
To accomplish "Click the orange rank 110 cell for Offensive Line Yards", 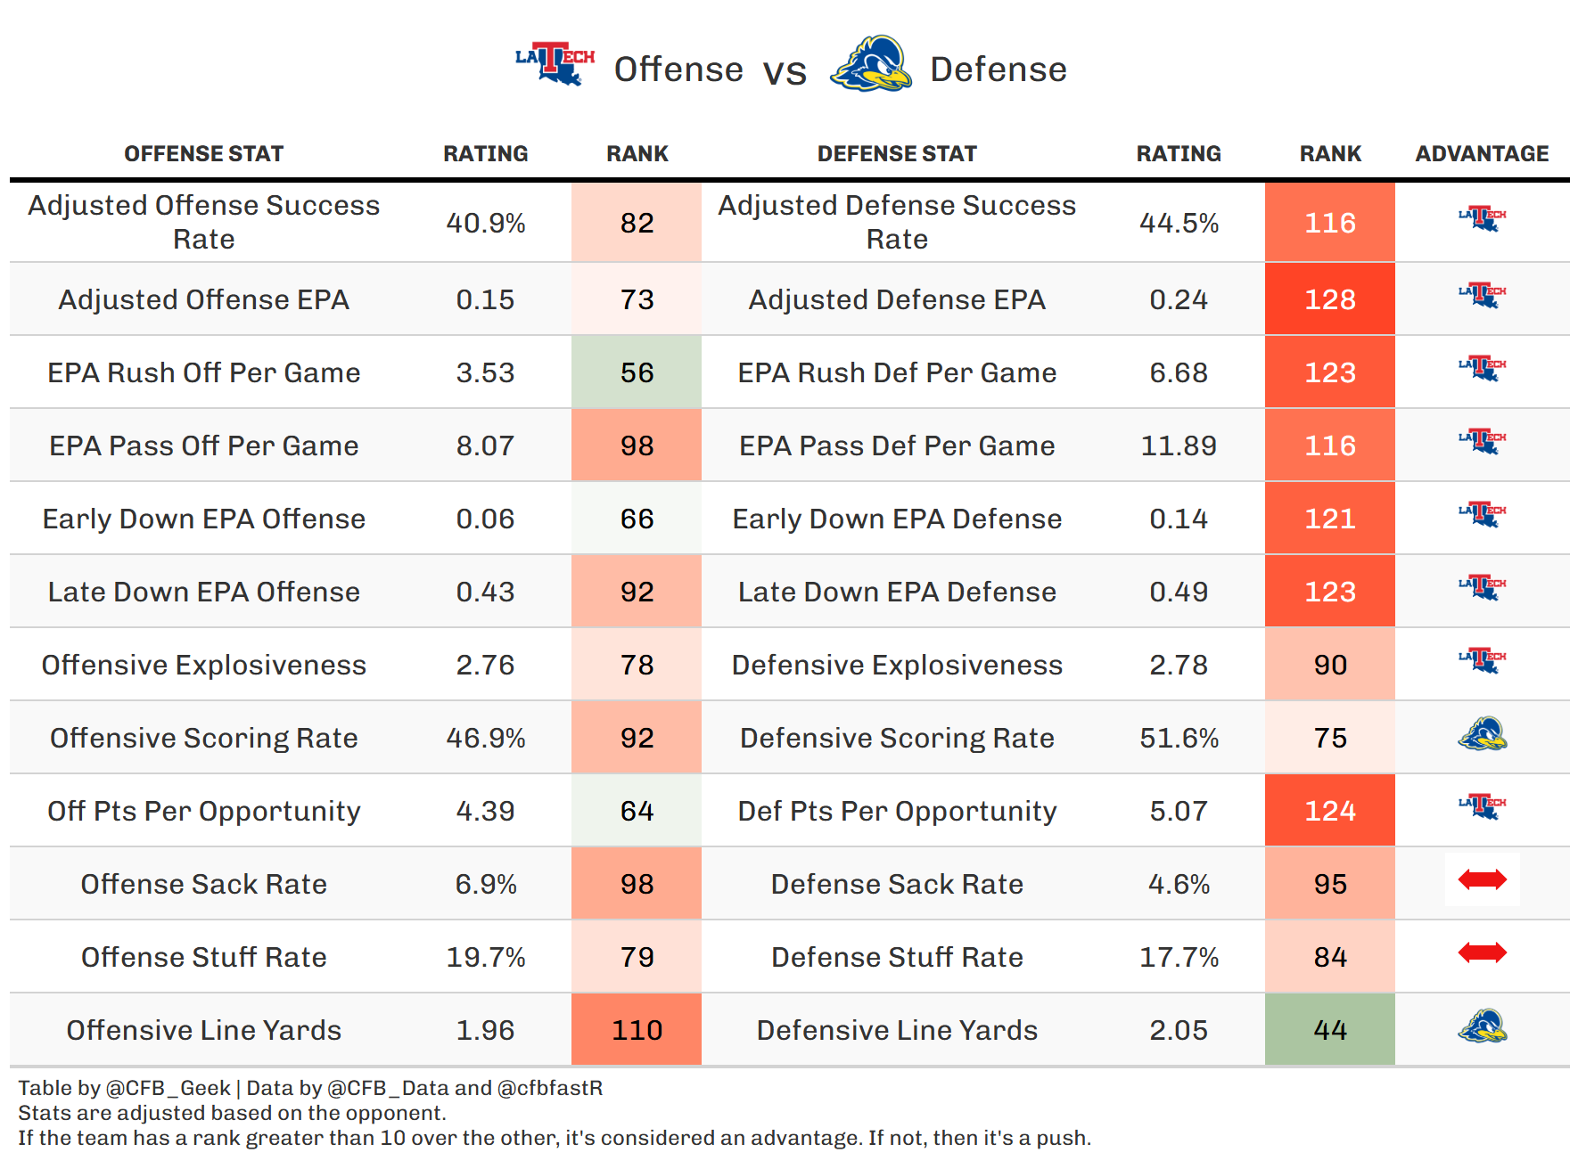I will point(637,1030).
